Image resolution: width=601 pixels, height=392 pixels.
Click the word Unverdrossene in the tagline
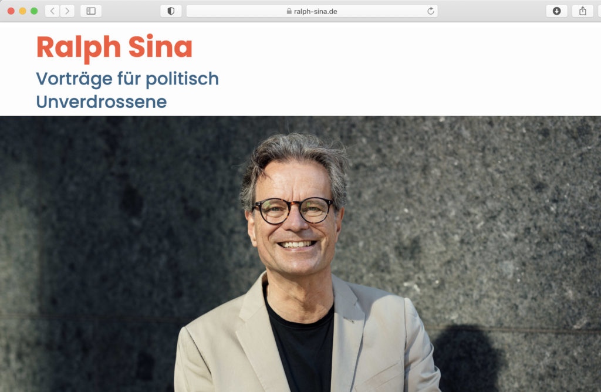102,102
